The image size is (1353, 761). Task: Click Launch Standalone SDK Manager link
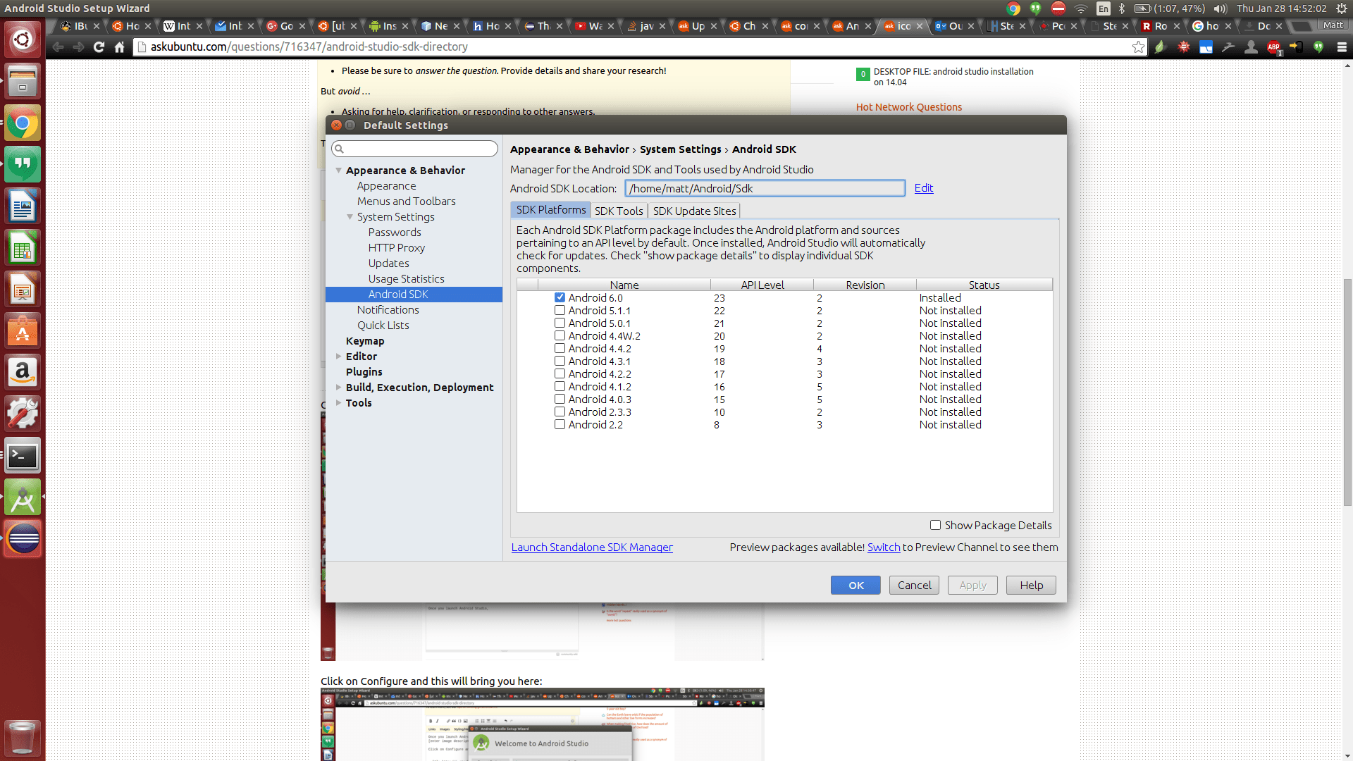point(591,547)
